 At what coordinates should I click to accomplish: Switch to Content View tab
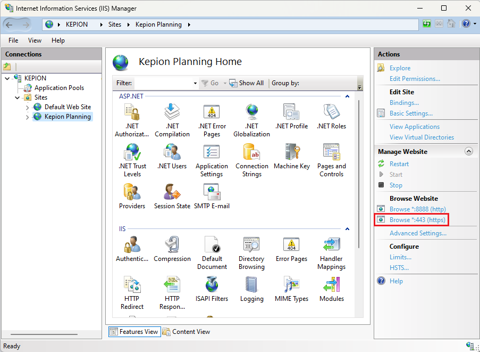coord(187,332)
